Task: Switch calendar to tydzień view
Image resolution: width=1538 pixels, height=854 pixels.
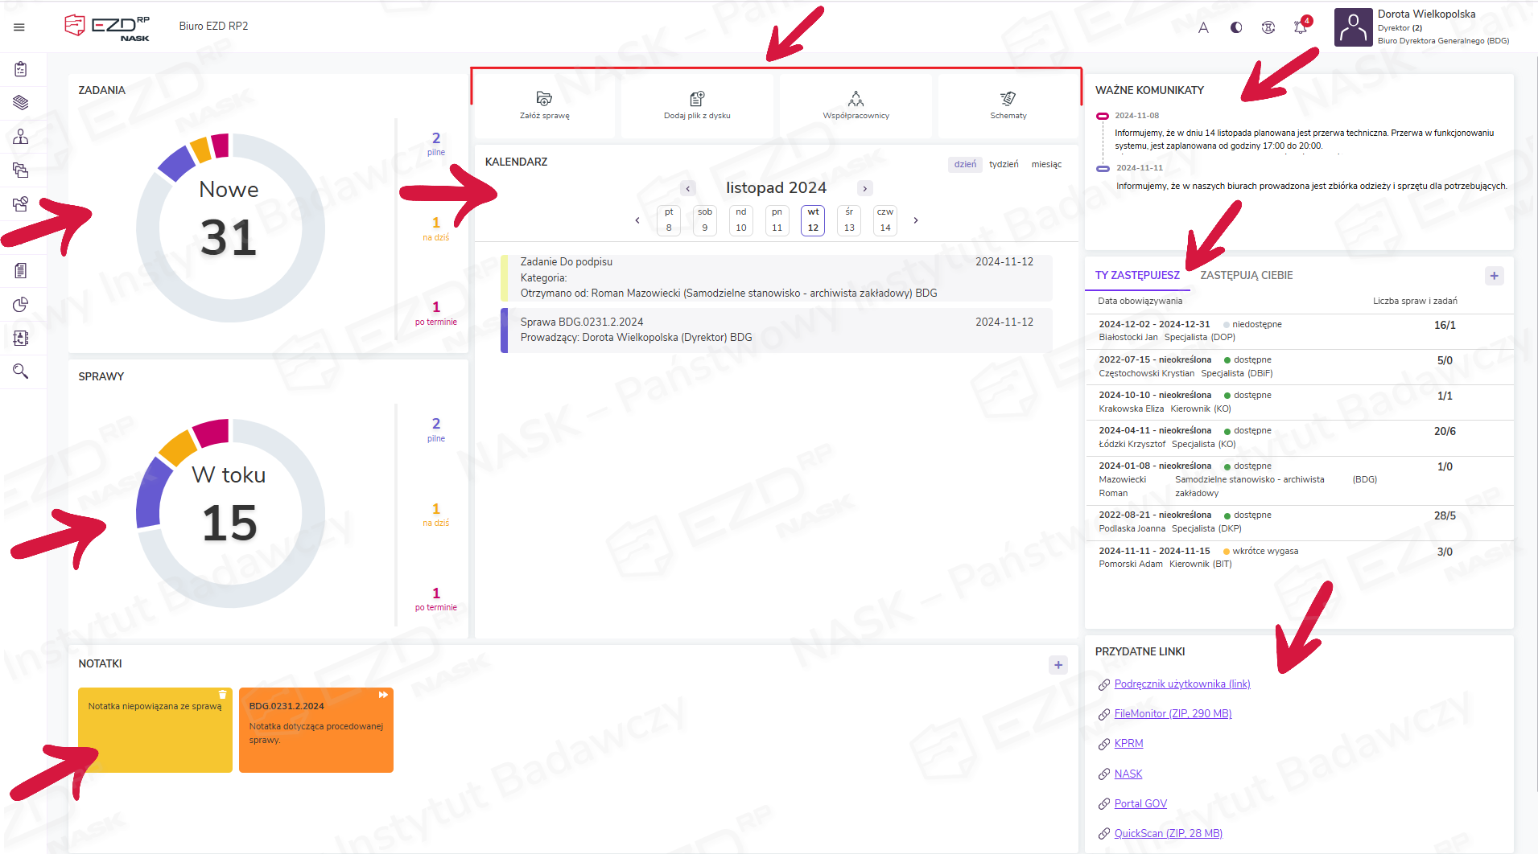Action: tap(1004, 164)
